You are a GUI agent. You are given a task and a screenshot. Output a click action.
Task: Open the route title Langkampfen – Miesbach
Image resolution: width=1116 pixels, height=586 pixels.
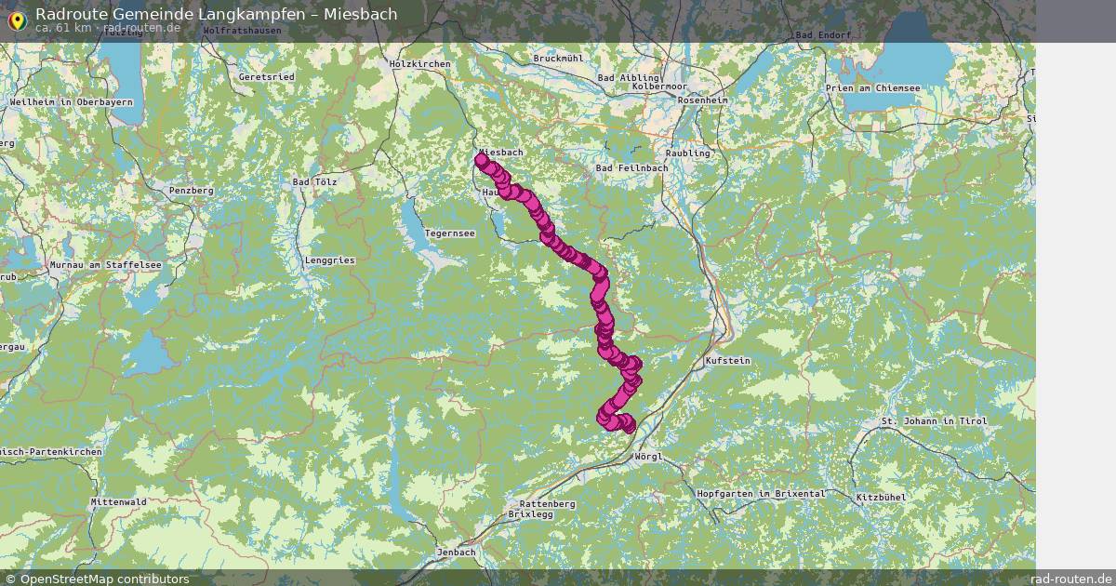click(x=216, y=14)
